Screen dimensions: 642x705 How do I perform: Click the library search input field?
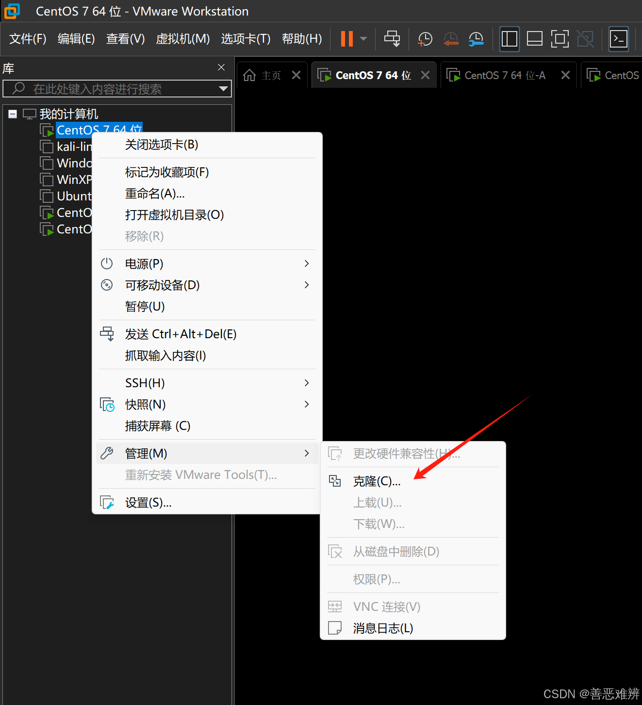pyautogui.click(x=116, y=89)
